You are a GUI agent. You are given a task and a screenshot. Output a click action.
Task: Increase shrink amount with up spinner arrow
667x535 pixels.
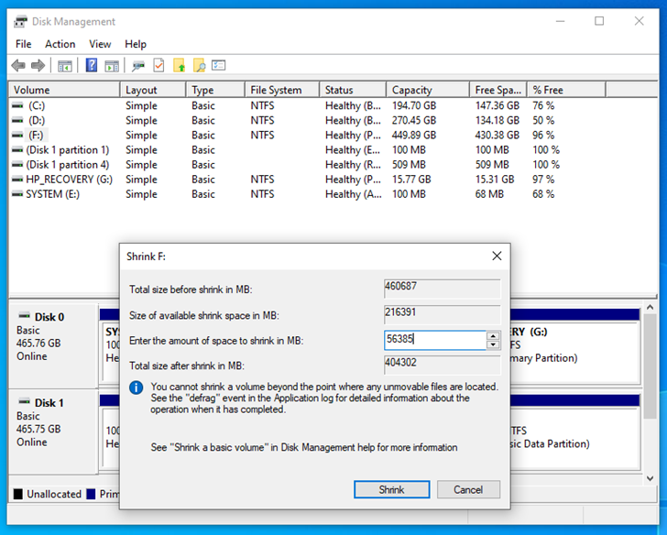[493, 335]
